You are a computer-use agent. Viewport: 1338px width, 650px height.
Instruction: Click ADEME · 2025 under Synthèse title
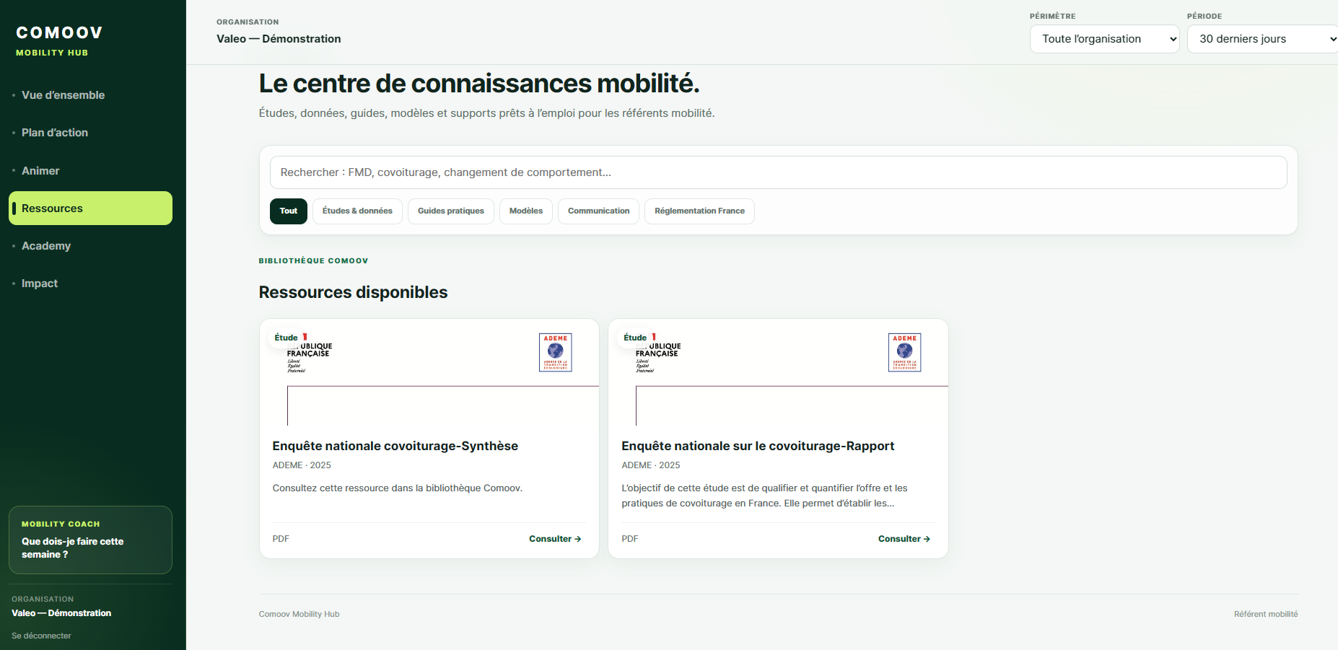point(302,465)
